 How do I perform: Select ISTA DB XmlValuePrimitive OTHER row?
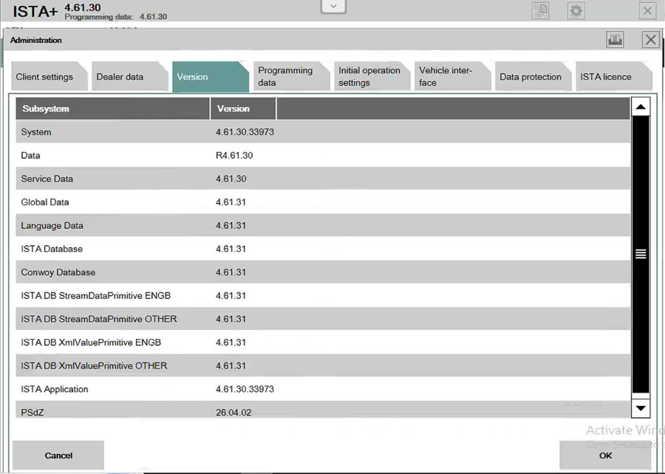(x=323, y=365)
